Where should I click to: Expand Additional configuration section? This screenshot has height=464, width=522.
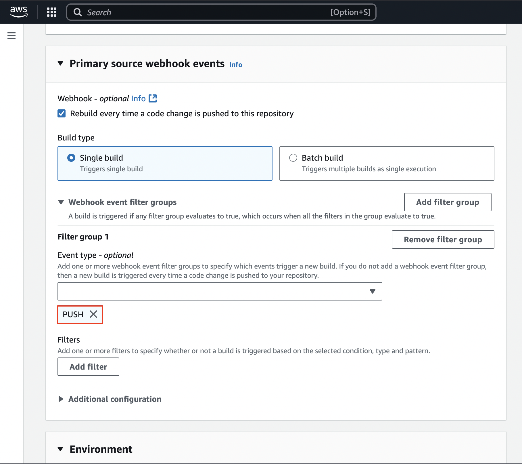click(x=61, y=399)
